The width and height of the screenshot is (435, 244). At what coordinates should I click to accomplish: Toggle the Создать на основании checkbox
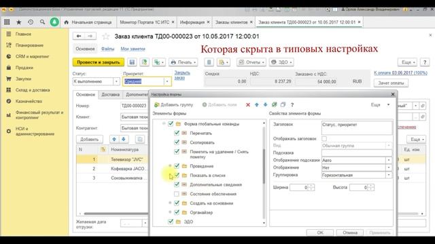click(177, 203)
